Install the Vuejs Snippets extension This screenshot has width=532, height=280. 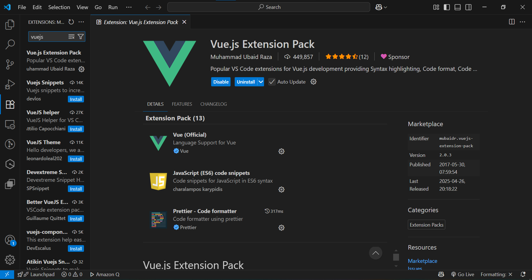(76, 99)
